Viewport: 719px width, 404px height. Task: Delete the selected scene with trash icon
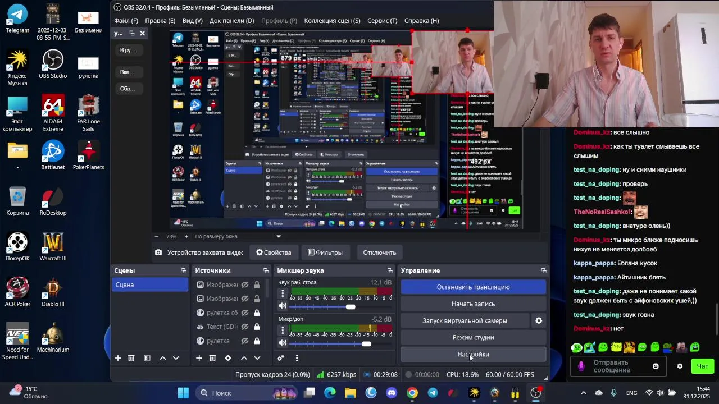pos(131,358)
